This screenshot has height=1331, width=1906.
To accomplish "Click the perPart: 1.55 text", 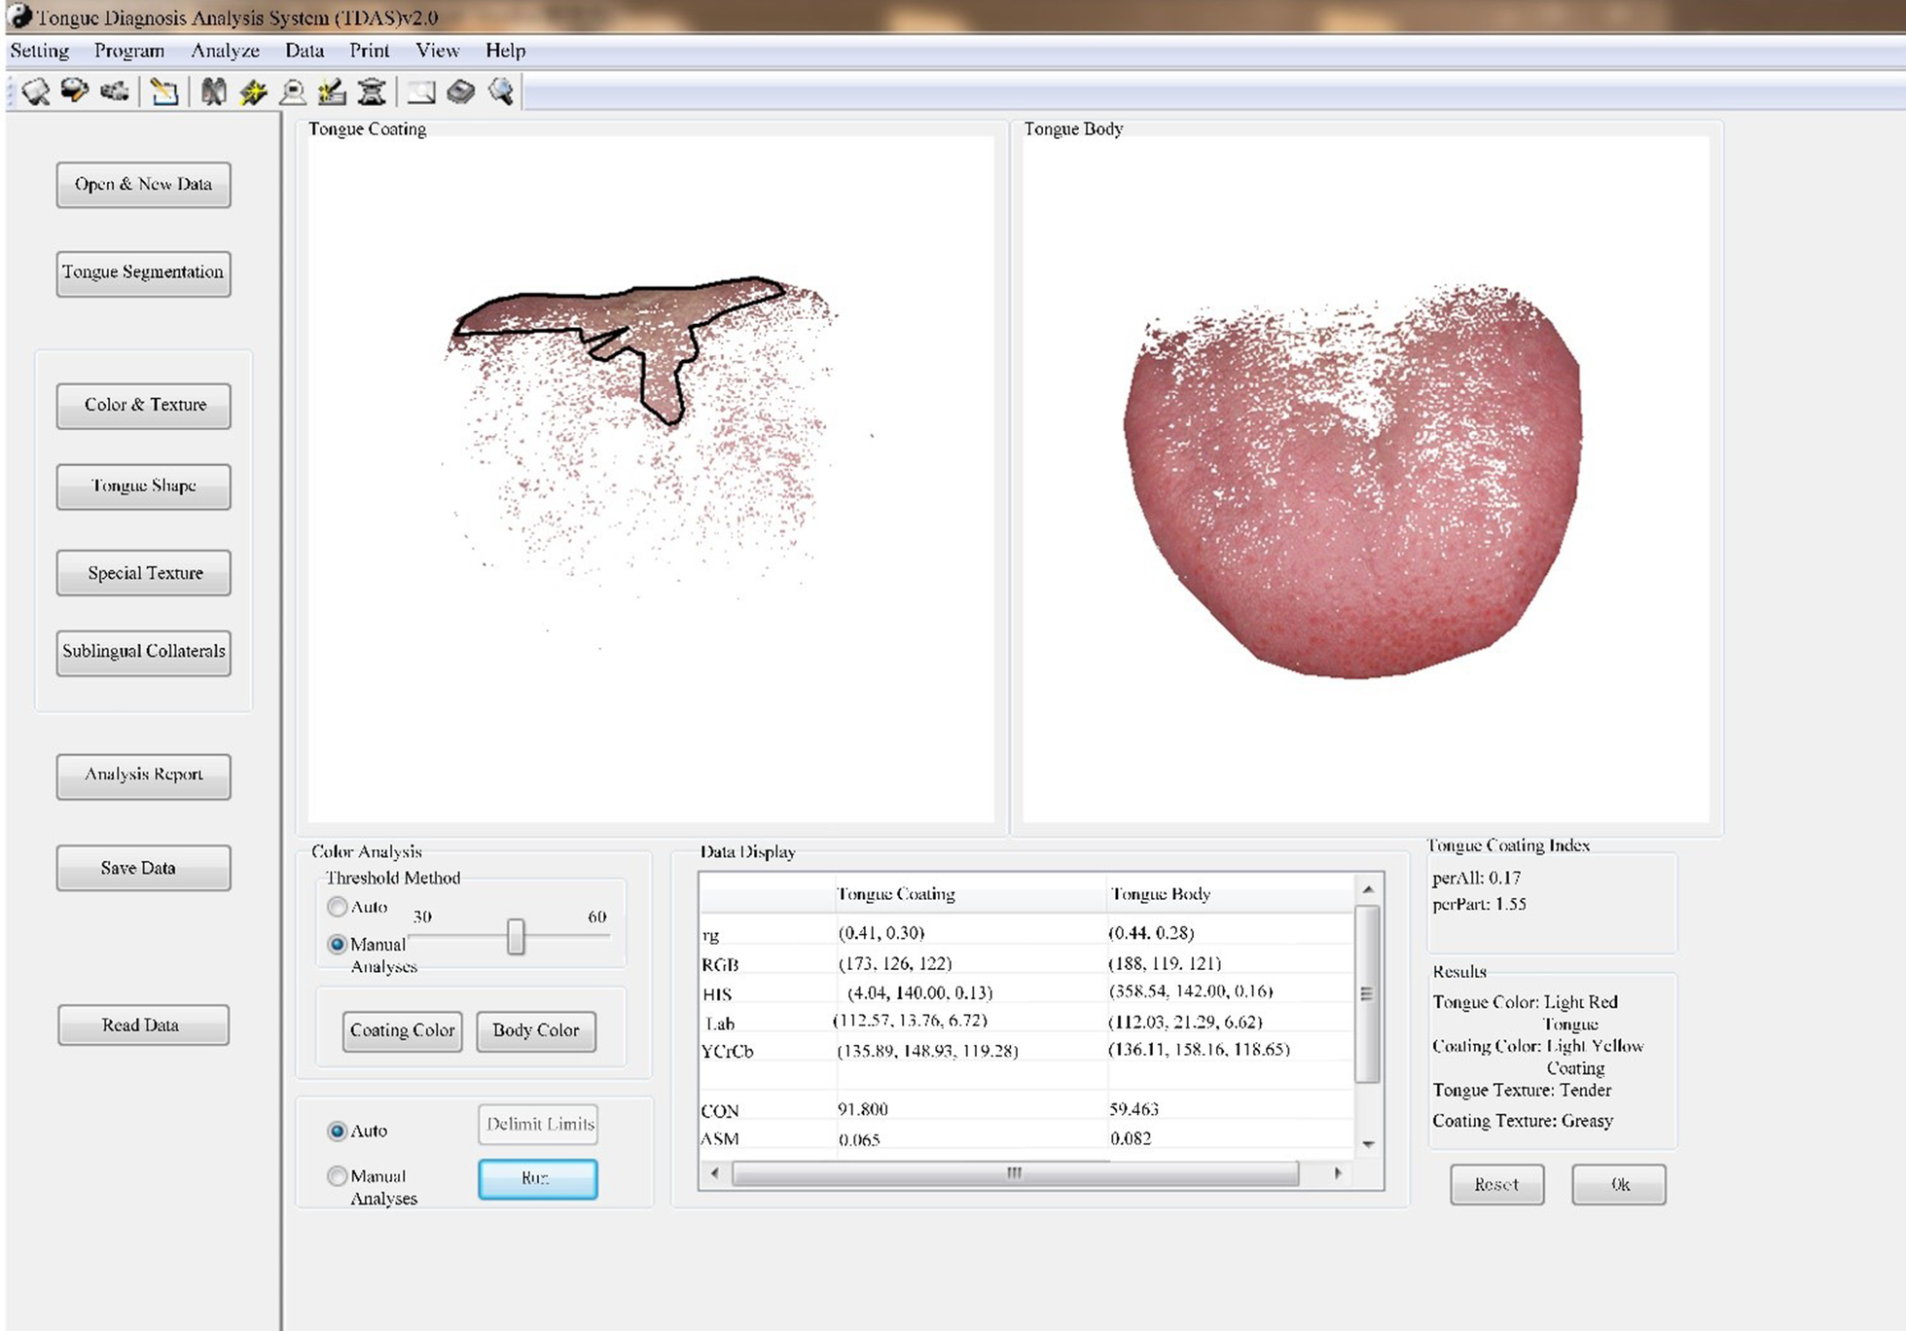I will pyautogui.click(x=1479, y=904).
